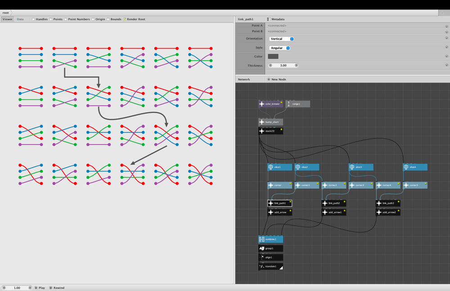Select the link_path2 node
Image resolution: width=450 pixels, height=291 pixels.
(334, 203)
